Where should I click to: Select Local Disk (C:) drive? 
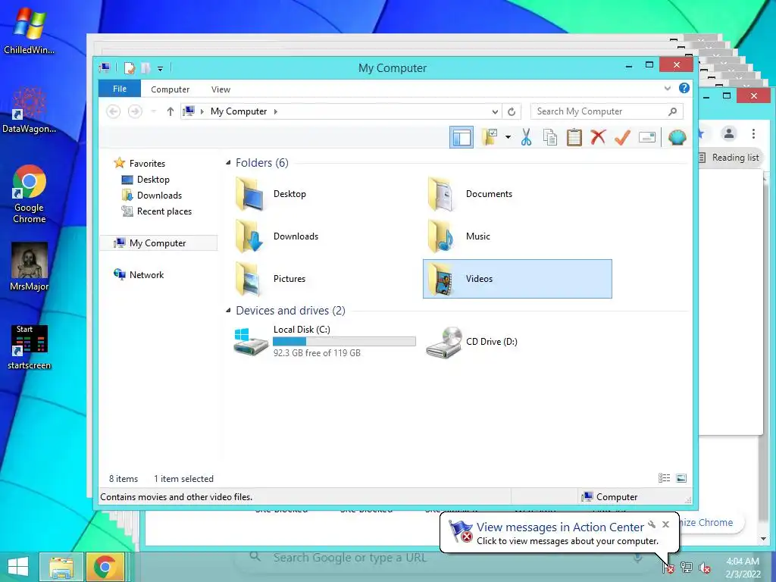click(324, 341)
